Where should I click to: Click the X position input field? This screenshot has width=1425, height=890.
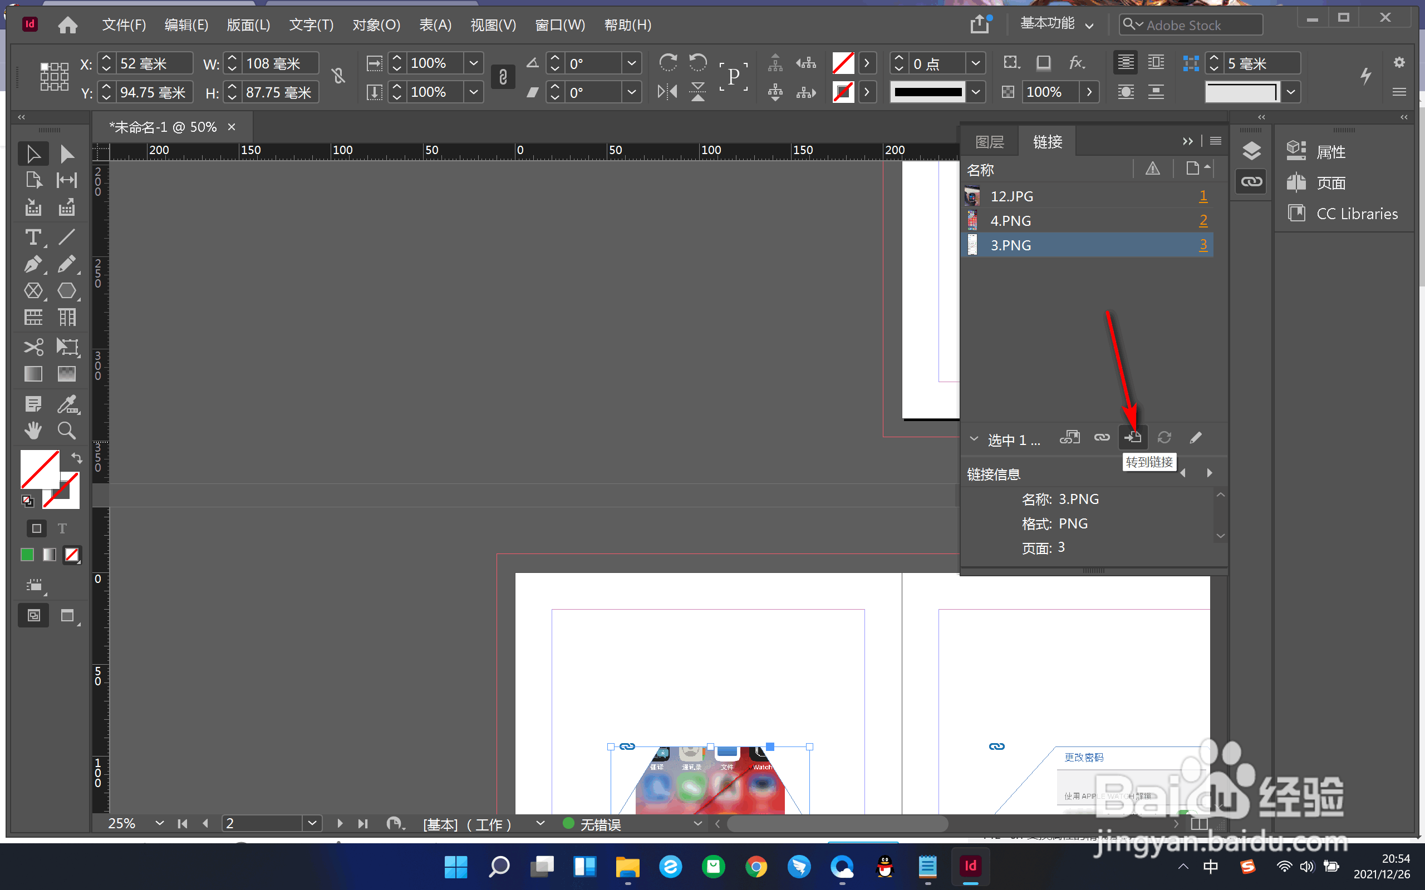click(153, 63)
